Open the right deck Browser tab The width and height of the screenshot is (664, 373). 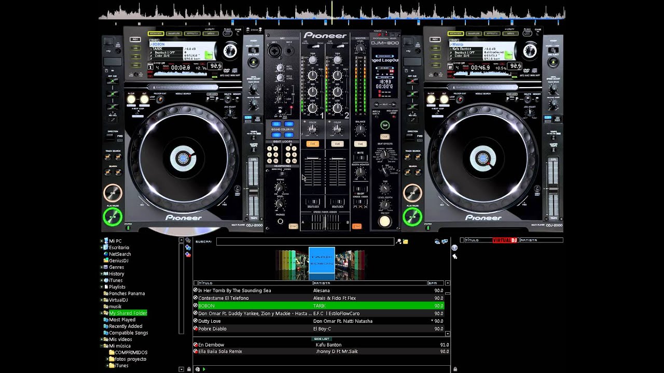(x=457, y=33)
